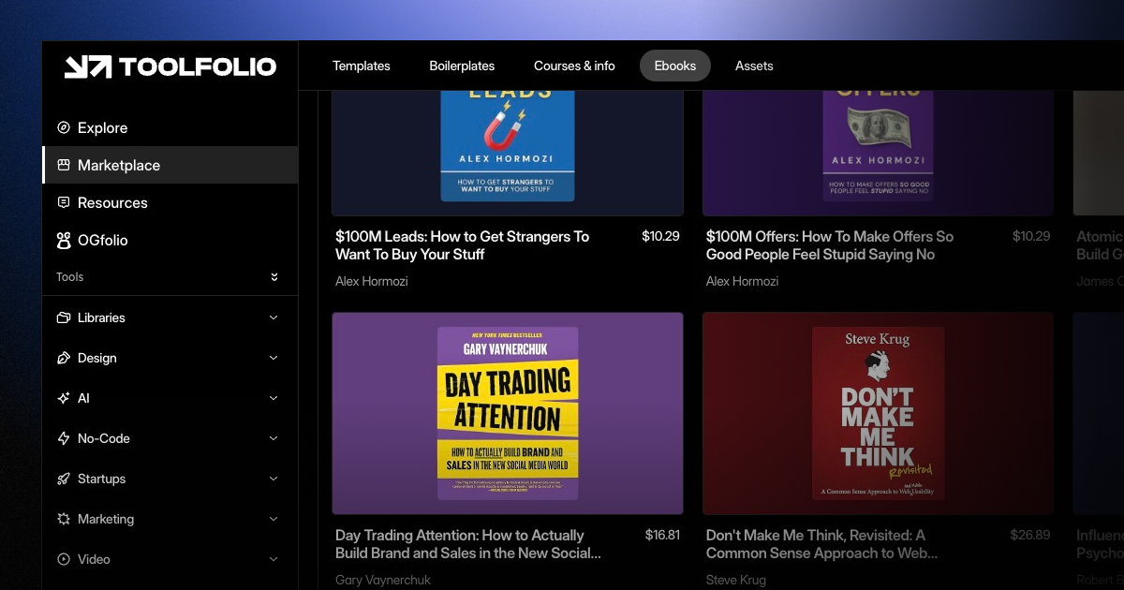
Task: Click the Explore compass icon
Action: [64, 127]
